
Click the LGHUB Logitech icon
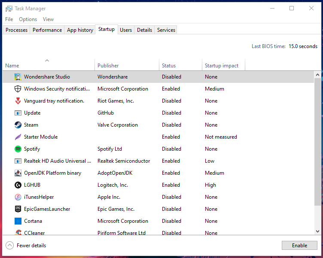[18, 185]
